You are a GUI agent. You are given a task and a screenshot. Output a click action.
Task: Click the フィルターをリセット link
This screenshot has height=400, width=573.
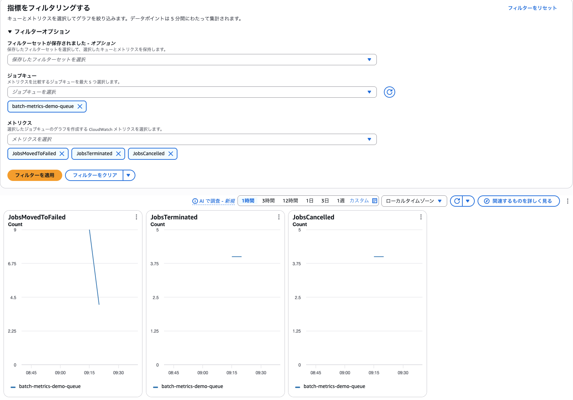[x=532, y=8]
